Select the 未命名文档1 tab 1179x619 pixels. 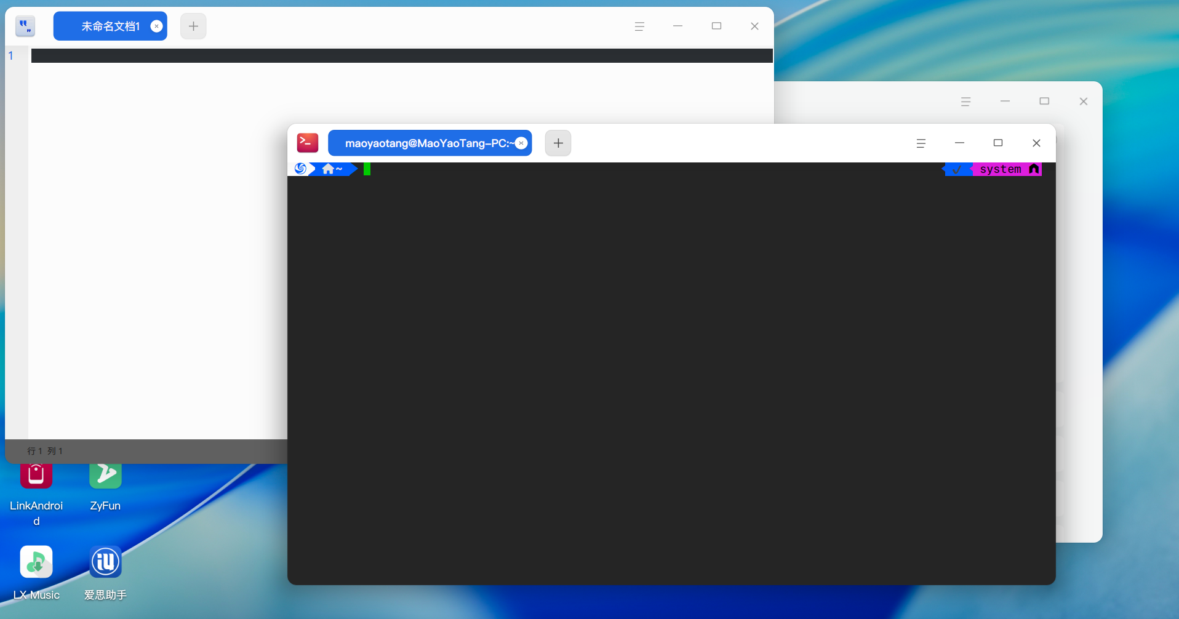(110, 26)
